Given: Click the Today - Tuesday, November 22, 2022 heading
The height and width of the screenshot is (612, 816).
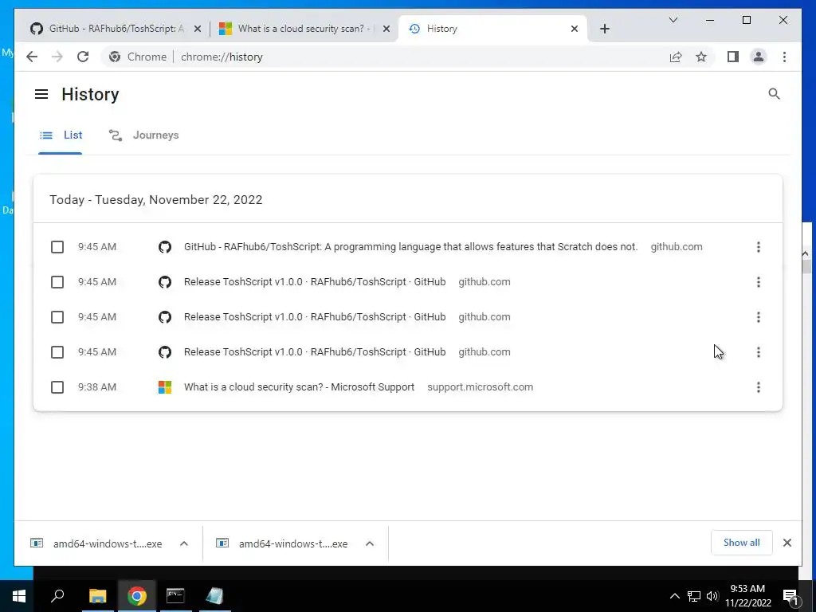Looking at the screenshot, I should (x=156, y=200).
